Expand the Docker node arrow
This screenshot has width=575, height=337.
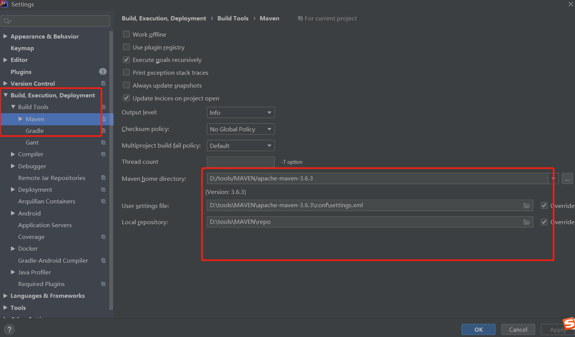[13, 248]
